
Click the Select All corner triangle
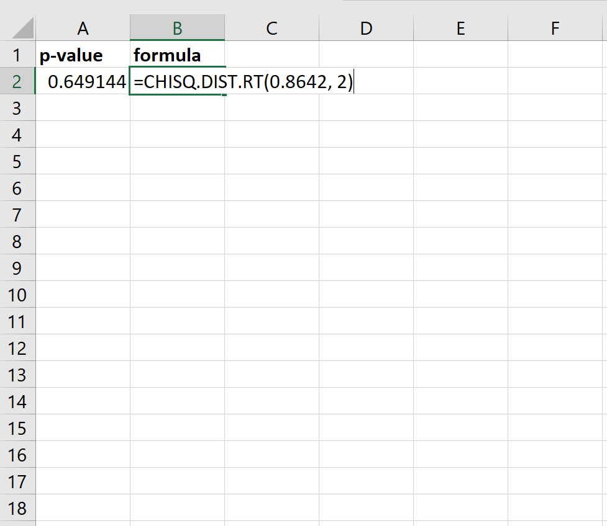click(x=22, y=28)
